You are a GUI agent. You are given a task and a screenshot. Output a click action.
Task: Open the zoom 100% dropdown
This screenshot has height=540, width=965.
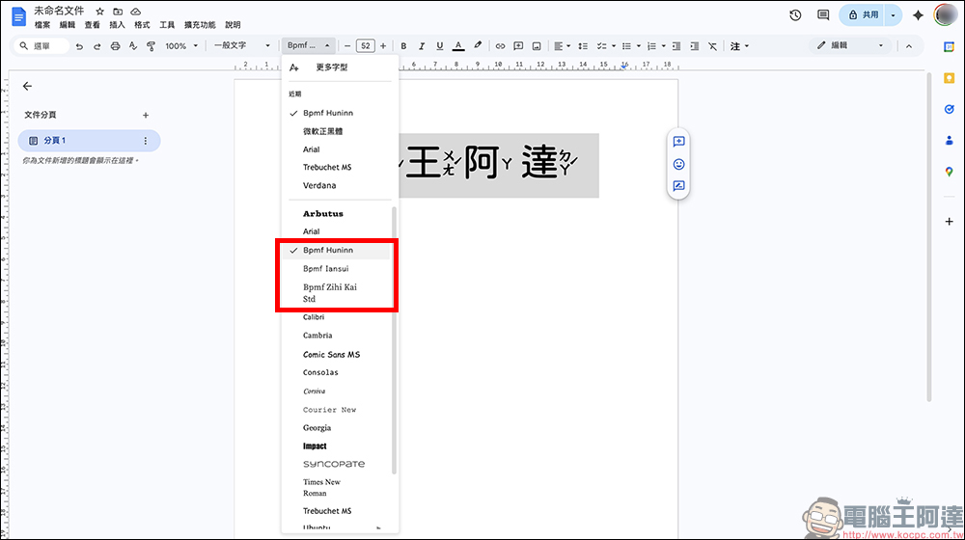(x=181, y=46)
